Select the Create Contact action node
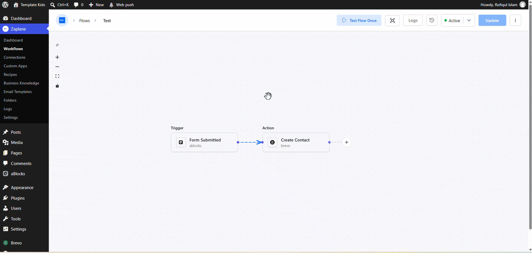This screenshot has height=253, width=532. (x=296, y=142)
